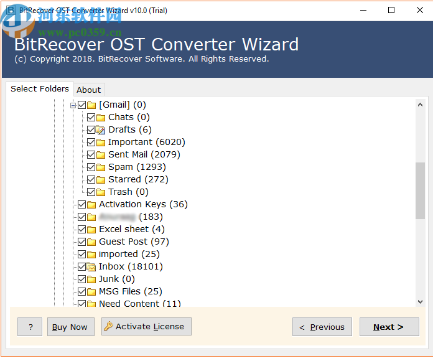Click the scrollbar up arrow
433x361 pixels.
(420, 105)
